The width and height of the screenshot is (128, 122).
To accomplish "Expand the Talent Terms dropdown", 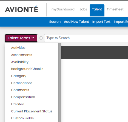I will (x=21, y=38).
